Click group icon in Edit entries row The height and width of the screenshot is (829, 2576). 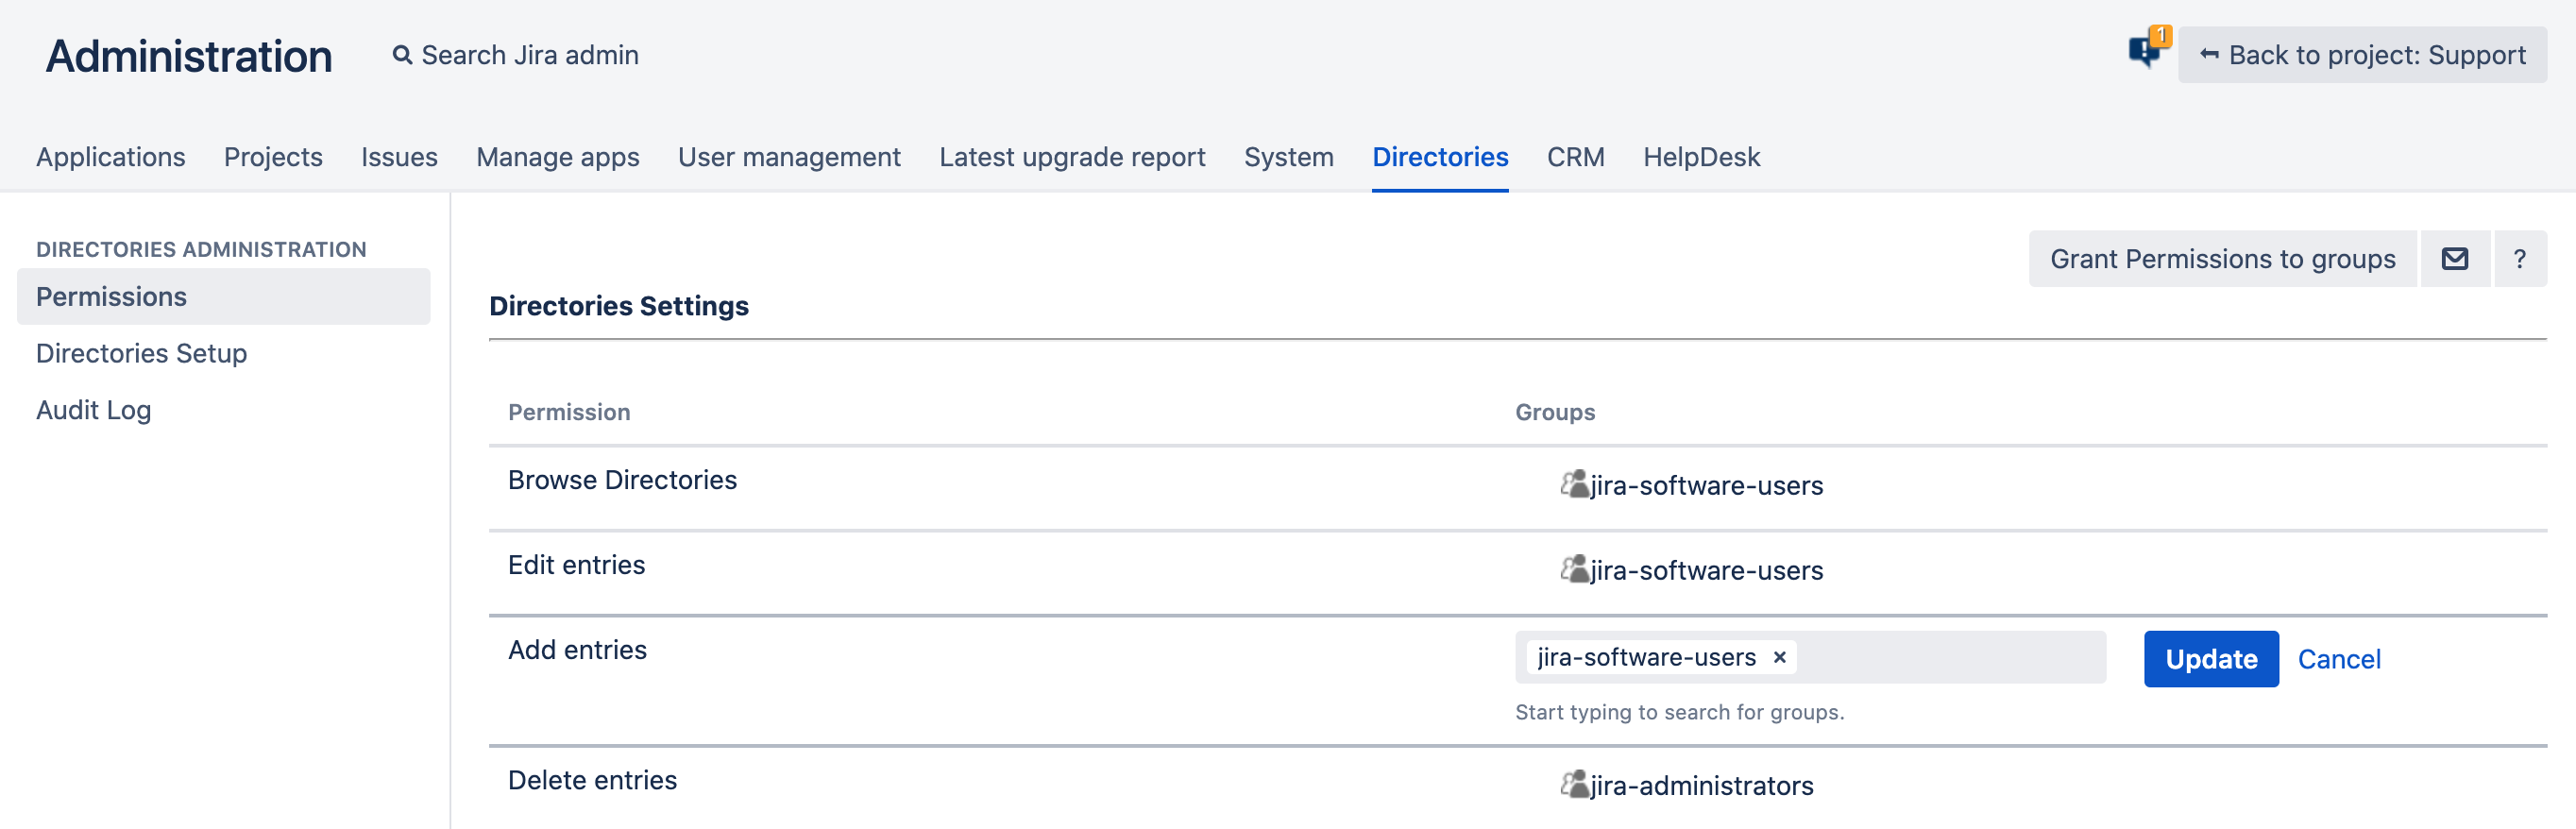click(1574, 570)
